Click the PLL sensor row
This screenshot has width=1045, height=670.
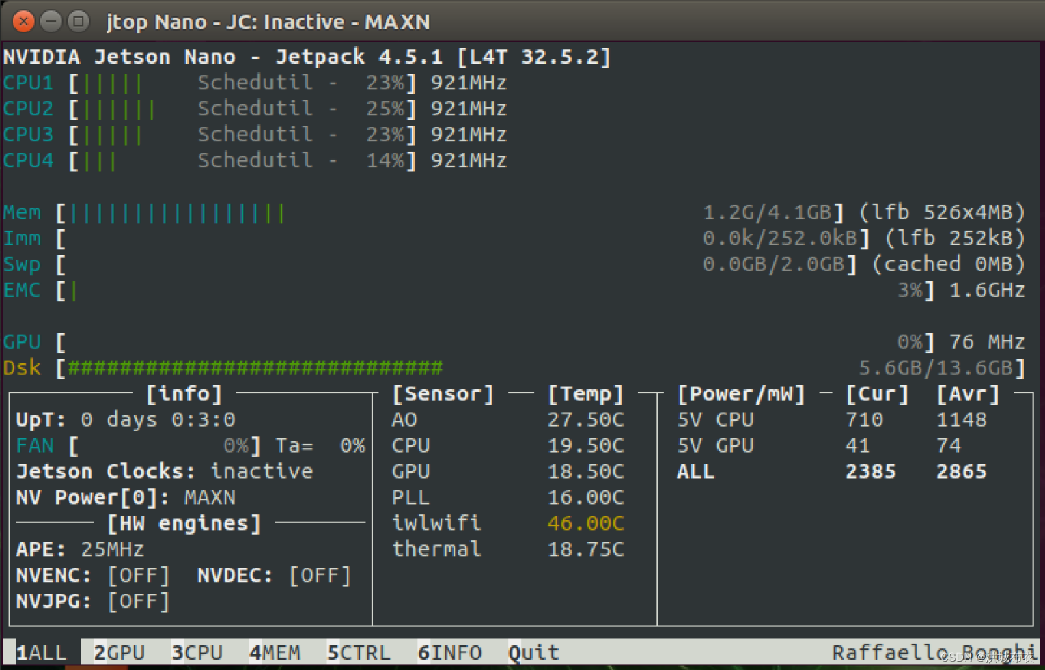tap(508, 497)
